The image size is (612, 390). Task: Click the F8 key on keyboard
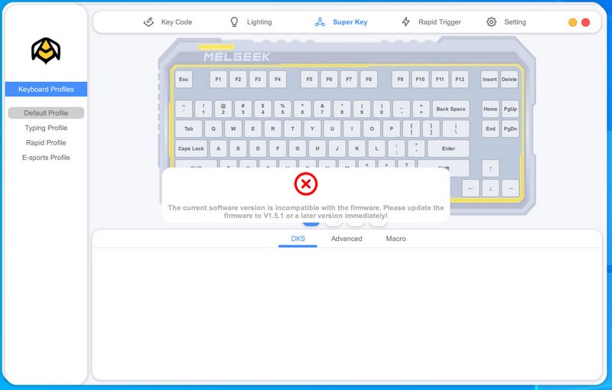369,80
